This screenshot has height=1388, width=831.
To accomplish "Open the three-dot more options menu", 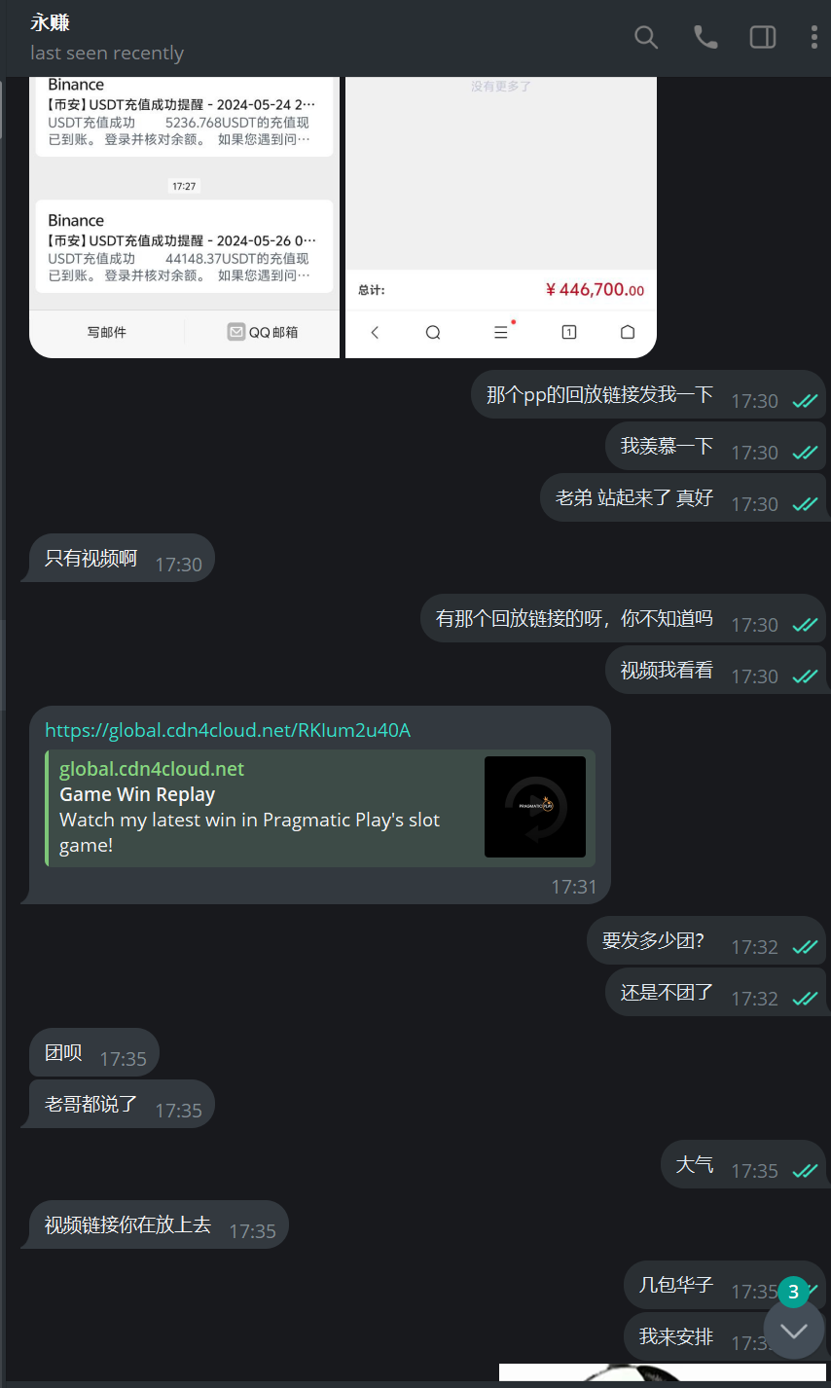I will click(x=813, y=38).
